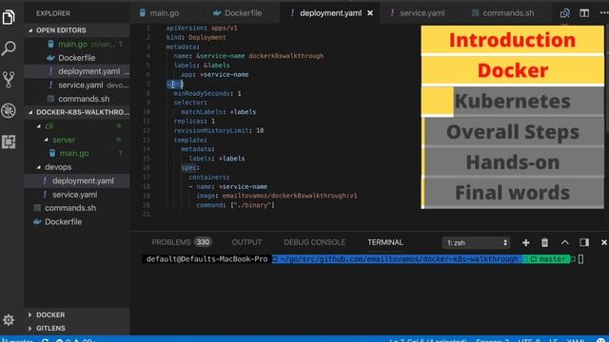
Task: Click the Go icon beside main.go in server folder
Action: [52, 153]
